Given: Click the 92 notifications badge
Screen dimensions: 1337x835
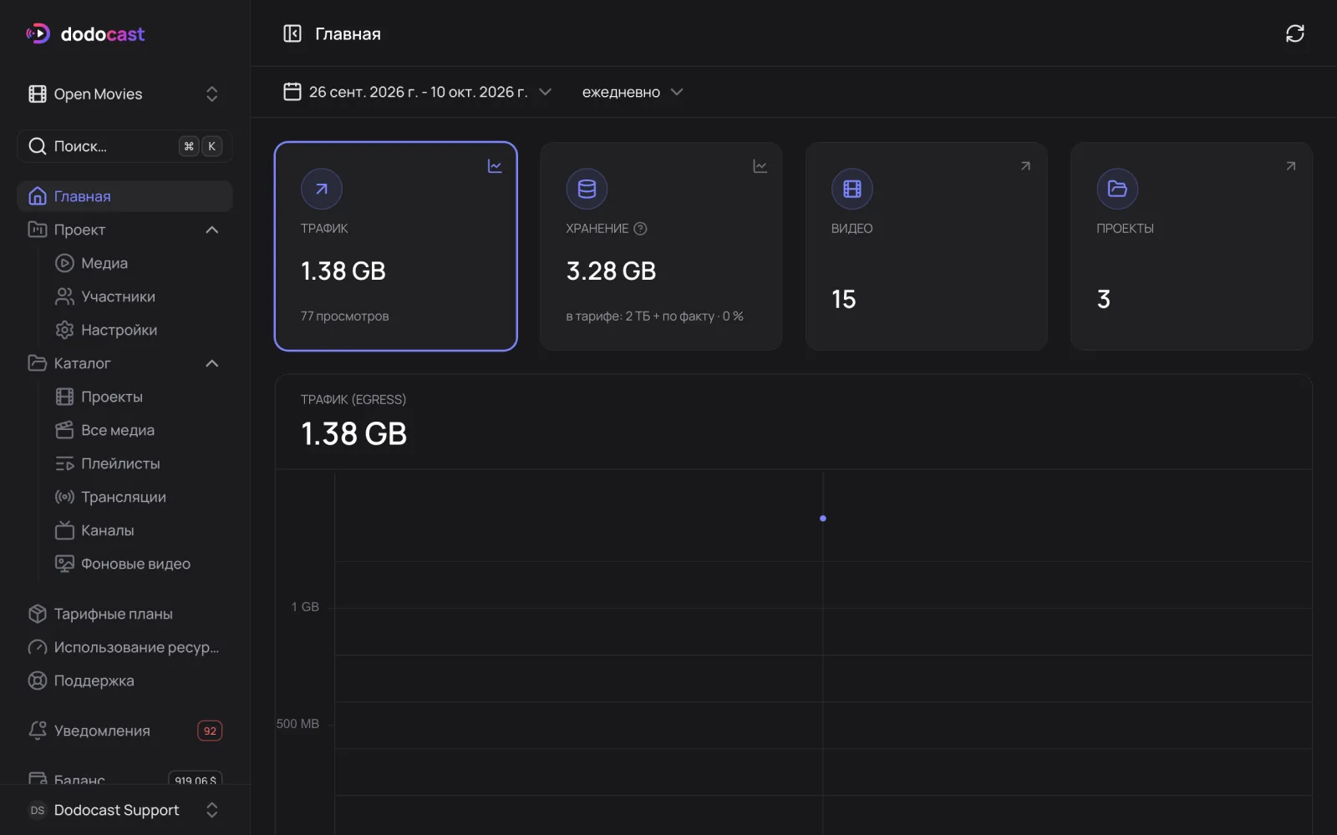Looking at the screenshot, I should point(210,731).
